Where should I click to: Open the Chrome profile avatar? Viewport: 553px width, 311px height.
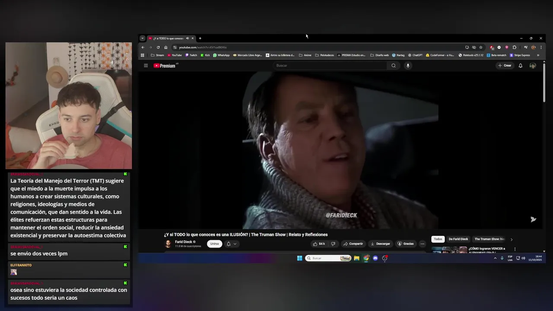[x=534, y=48]
